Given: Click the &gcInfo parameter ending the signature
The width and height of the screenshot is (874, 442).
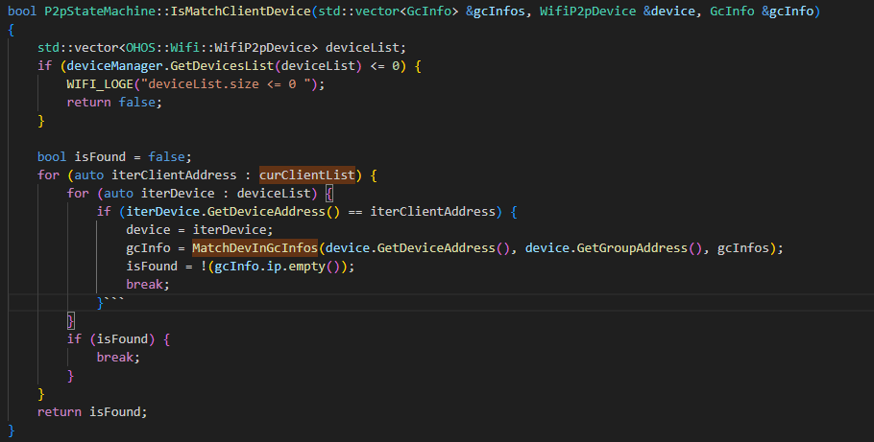Looking at the screenshot, I should [787, 11].
